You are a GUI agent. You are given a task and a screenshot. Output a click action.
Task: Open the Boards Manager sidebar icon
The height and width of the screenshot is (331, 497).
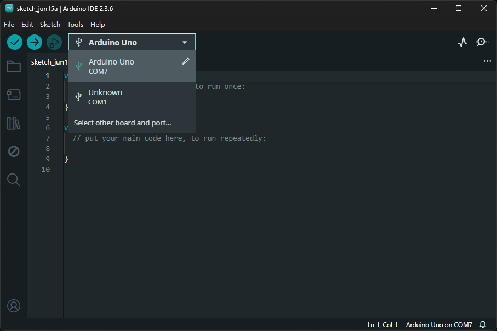(x=14, y=95)
